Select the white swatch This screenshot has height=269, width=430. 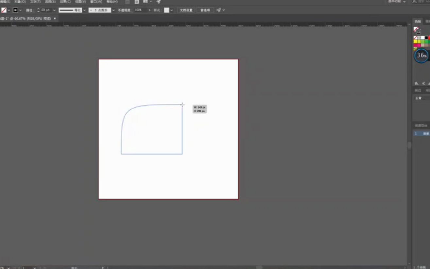coord(422,38)
